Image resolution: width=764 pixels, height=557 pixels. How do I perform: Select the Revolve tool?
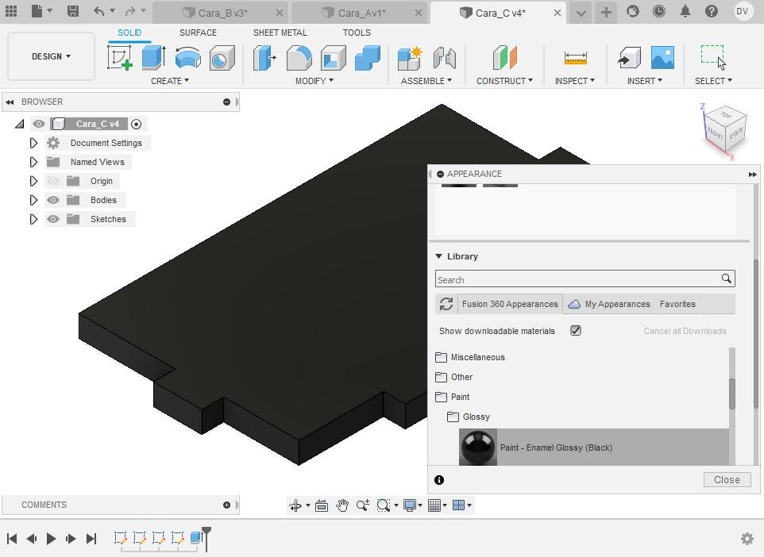coord(187,57)
